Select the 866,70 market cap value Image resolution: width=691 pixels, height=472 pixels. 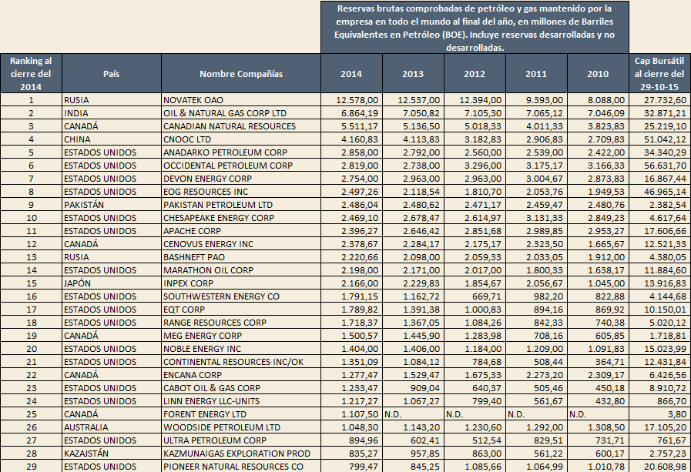(659, 401)
